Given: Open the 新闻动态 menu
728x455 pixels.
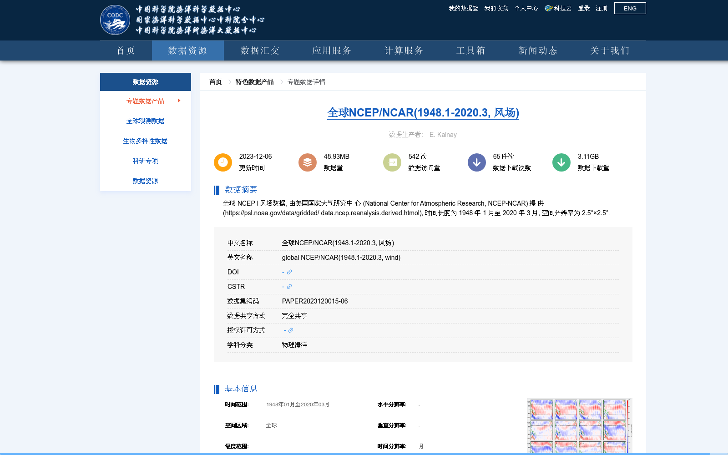Looking at the screenshot, I should pos(538,51).
